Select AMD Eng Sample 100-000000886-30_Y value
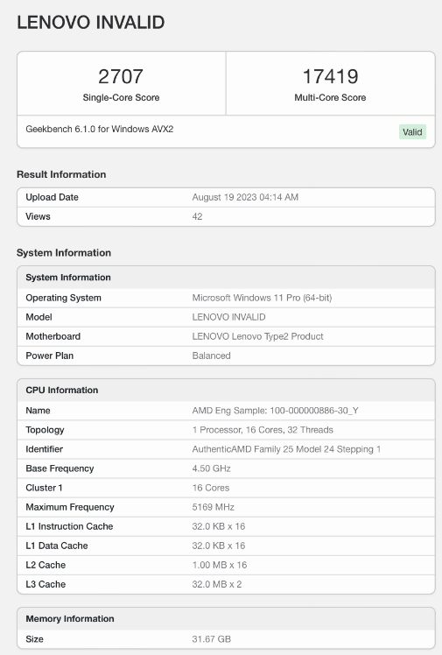This screenshot has width=442, height=655. (275, 411)
